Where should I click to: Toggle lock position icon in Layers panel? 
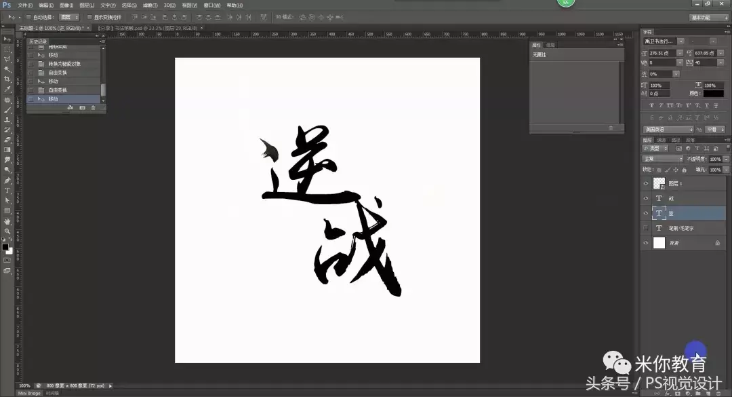tap(676, 170)
